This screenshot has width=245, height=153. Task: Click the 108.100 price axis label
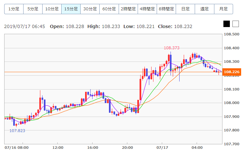(231, 89)
